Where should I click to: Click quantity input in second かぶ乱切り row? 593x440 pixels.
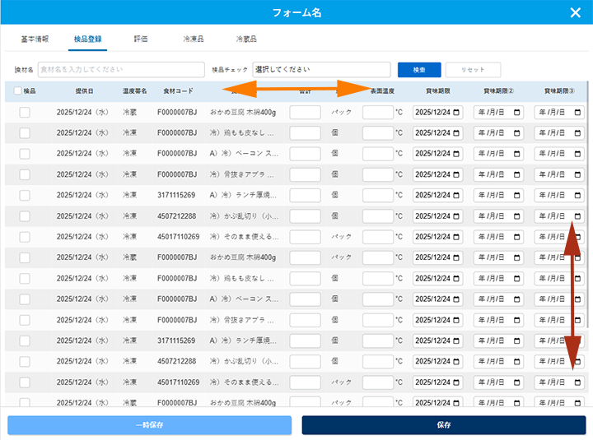tap(306, 361)
